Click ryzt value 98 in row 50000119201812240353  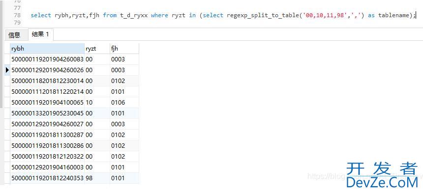(97, 178)
